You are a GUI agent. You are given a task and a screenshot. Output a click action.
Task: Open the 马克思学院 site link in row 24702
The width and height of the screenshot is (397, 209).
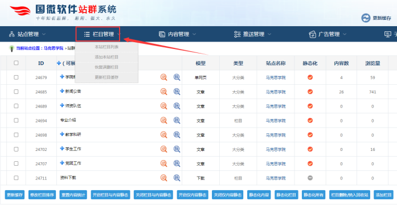276,149
